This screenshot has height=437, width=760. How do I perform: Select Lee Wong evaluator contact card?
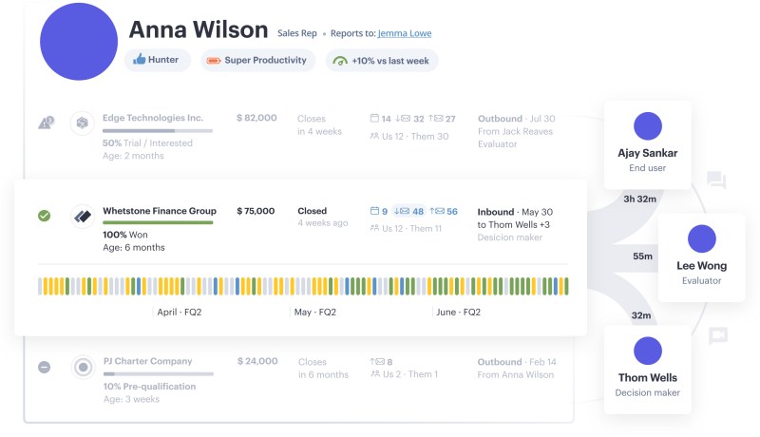(701, 256)
